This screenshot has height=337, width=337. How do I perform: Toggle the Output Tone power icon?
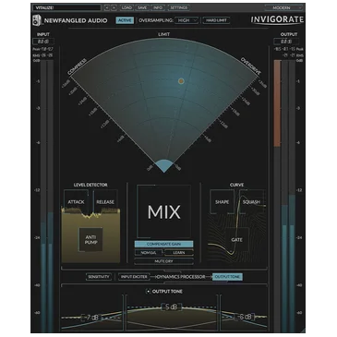(149, 291)
